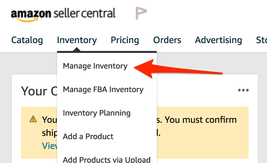267x163 pixels.
Task: Click the yellow warning triangle icon
Action: 33,119
